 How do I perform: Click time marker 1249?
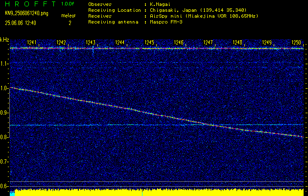point(267,42)
